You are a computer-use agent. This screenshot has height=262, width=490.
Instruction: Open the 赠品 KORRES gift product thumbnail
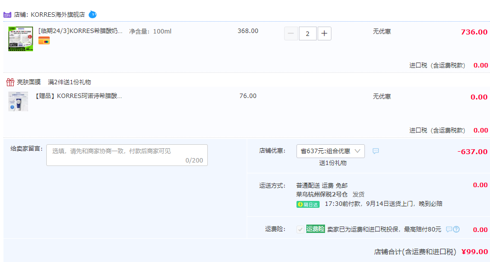(18, 101)
